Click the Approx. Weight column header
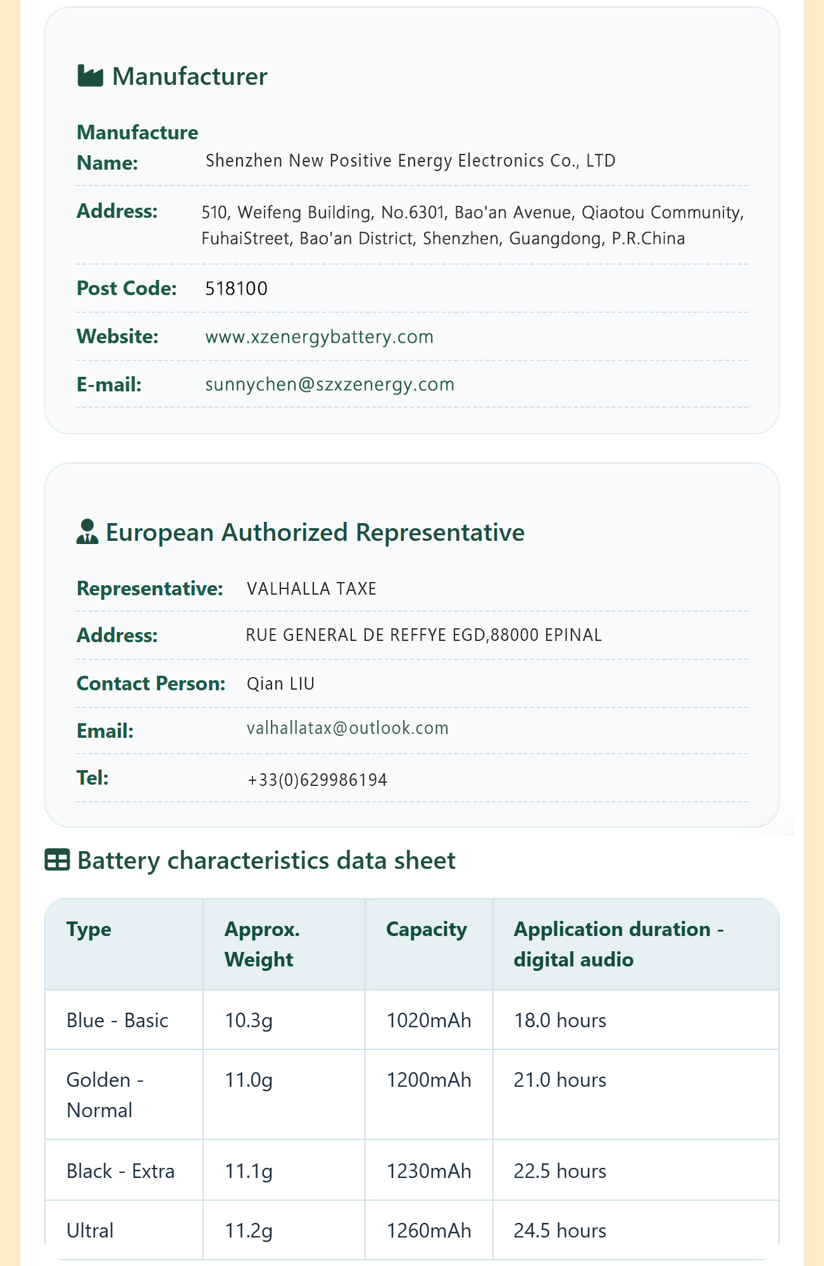824x1266 pixels. (284, 944)
